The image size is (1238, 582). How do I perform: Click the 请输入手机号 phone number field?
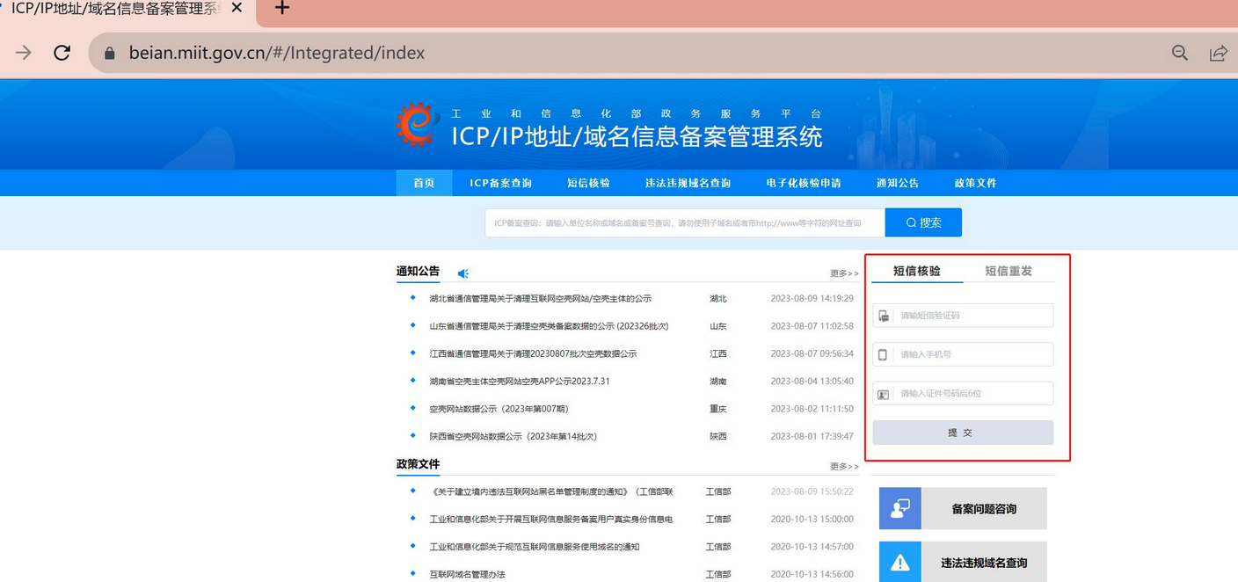pos(972,354)
